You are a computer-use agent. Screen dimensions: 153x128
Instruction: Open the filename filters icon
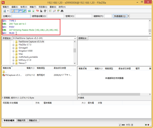point(50,11)
